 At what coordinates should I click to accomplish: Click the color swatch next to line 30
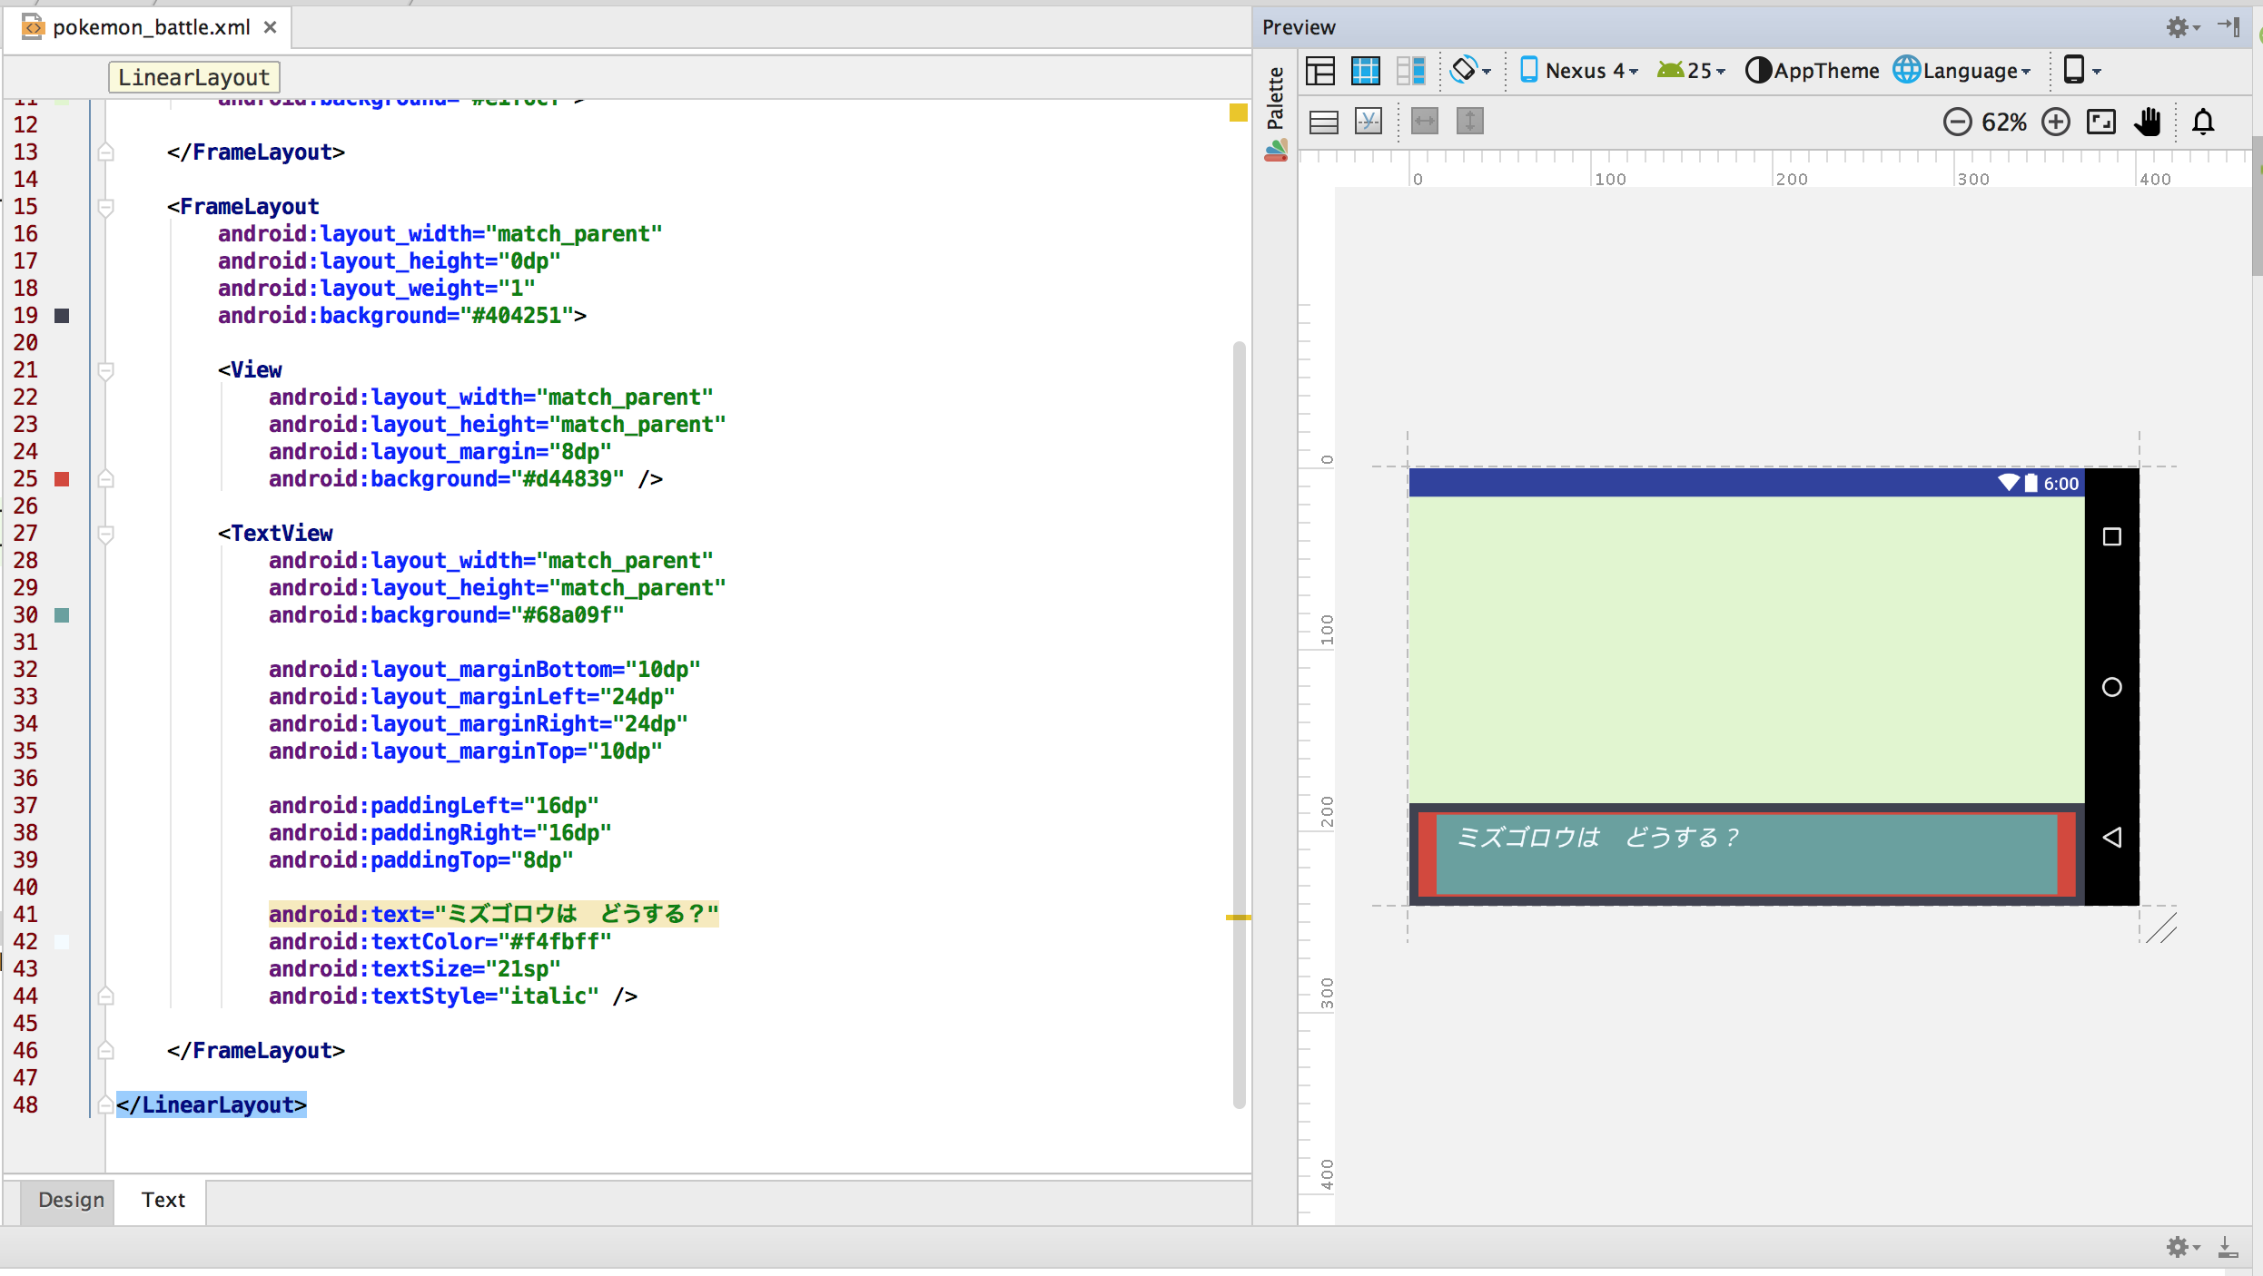click(62, 614)
